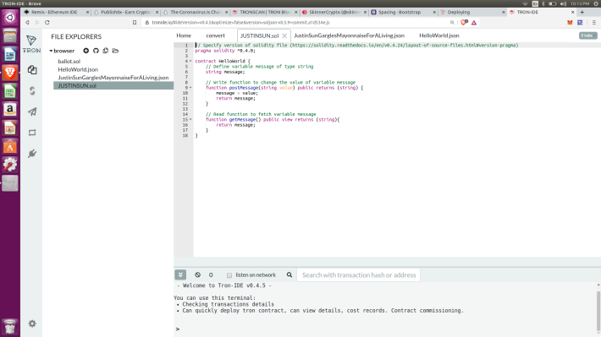
Task: Collapse the browser folder tree
Action: 51,51
